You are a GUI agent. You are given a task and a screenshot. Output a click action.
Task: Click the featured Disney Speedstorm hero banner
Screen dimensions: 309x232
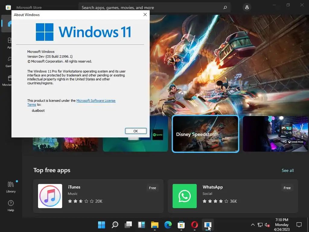tap(229, 65)
